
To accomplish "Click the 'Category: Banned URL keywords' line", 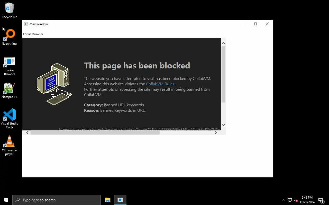I will pos(114,105).
